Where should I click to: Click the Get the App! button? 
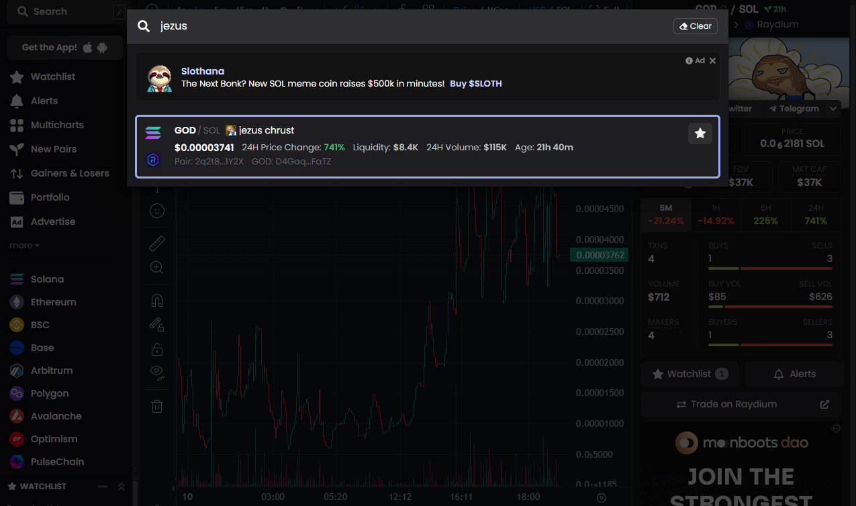(65, 48)
